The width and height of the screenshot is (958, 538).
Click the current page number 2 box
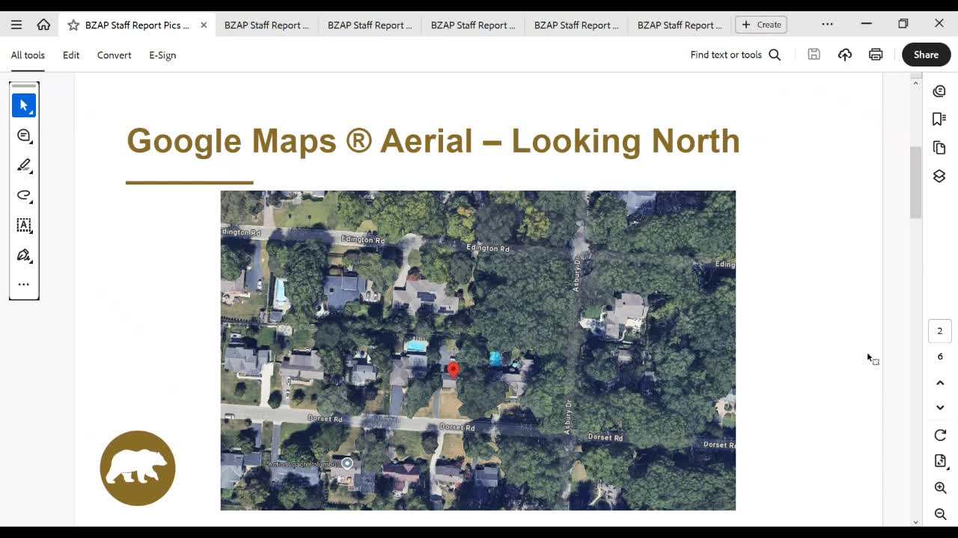940,331
